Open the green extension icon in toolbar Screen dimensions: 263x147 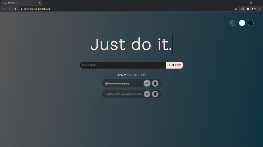(x=243, y=9)
